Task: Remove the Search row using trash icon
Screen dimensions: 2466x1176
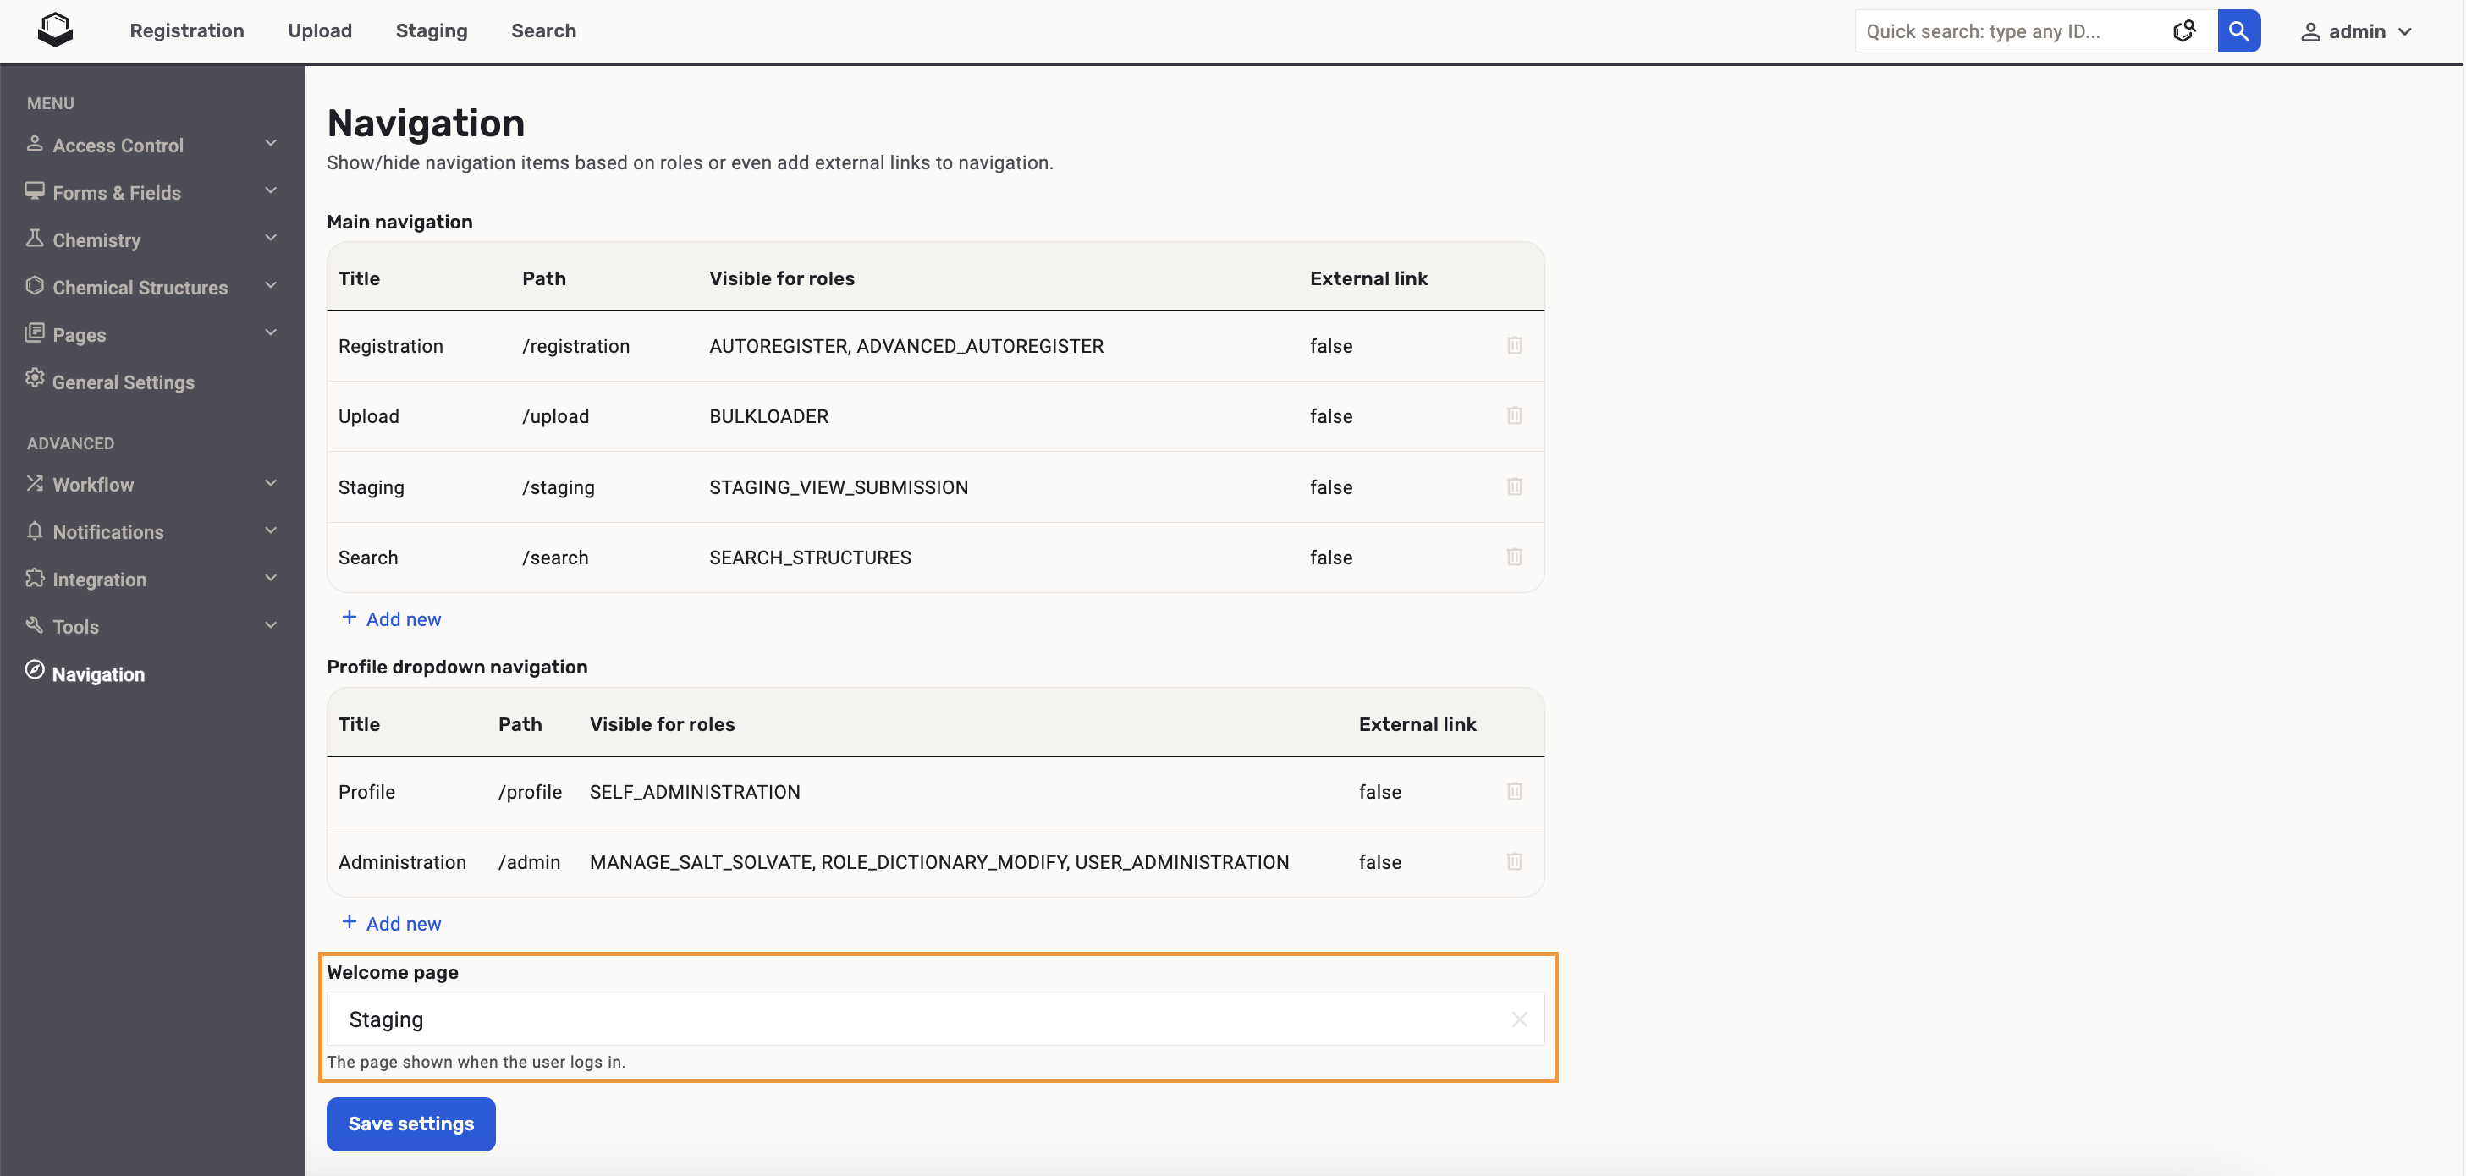Action: pyautogui.click(x=1513, y=557)
